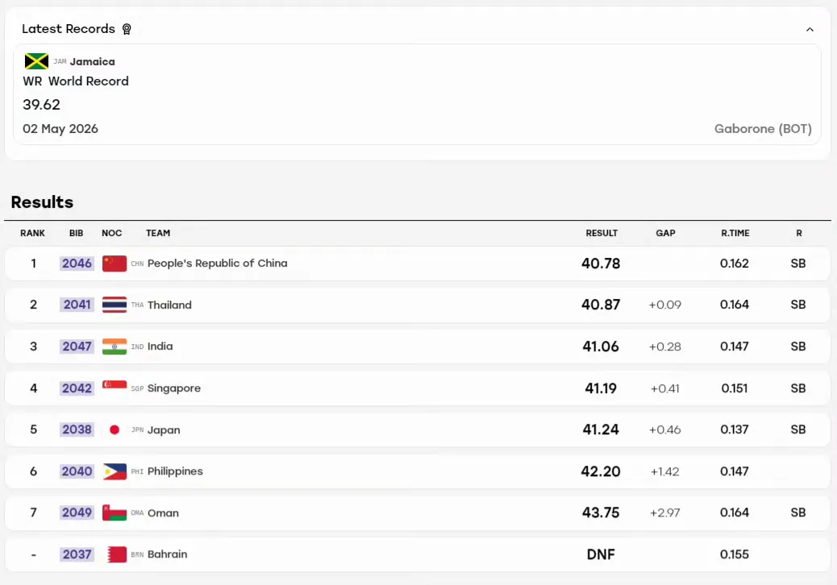The image size is (837, 585).
Task: Click Japan's result 41.24
Action: click(601, 429)
